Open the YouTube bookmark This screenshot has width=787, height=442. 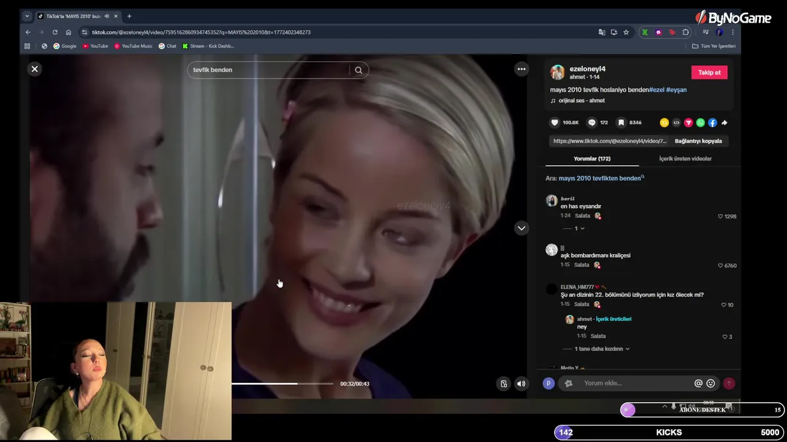tap(95, 46)
